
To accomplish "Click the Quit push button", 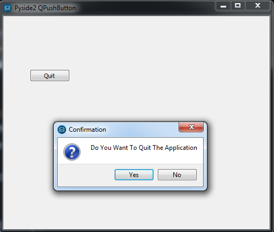I will tap(50, 75).
